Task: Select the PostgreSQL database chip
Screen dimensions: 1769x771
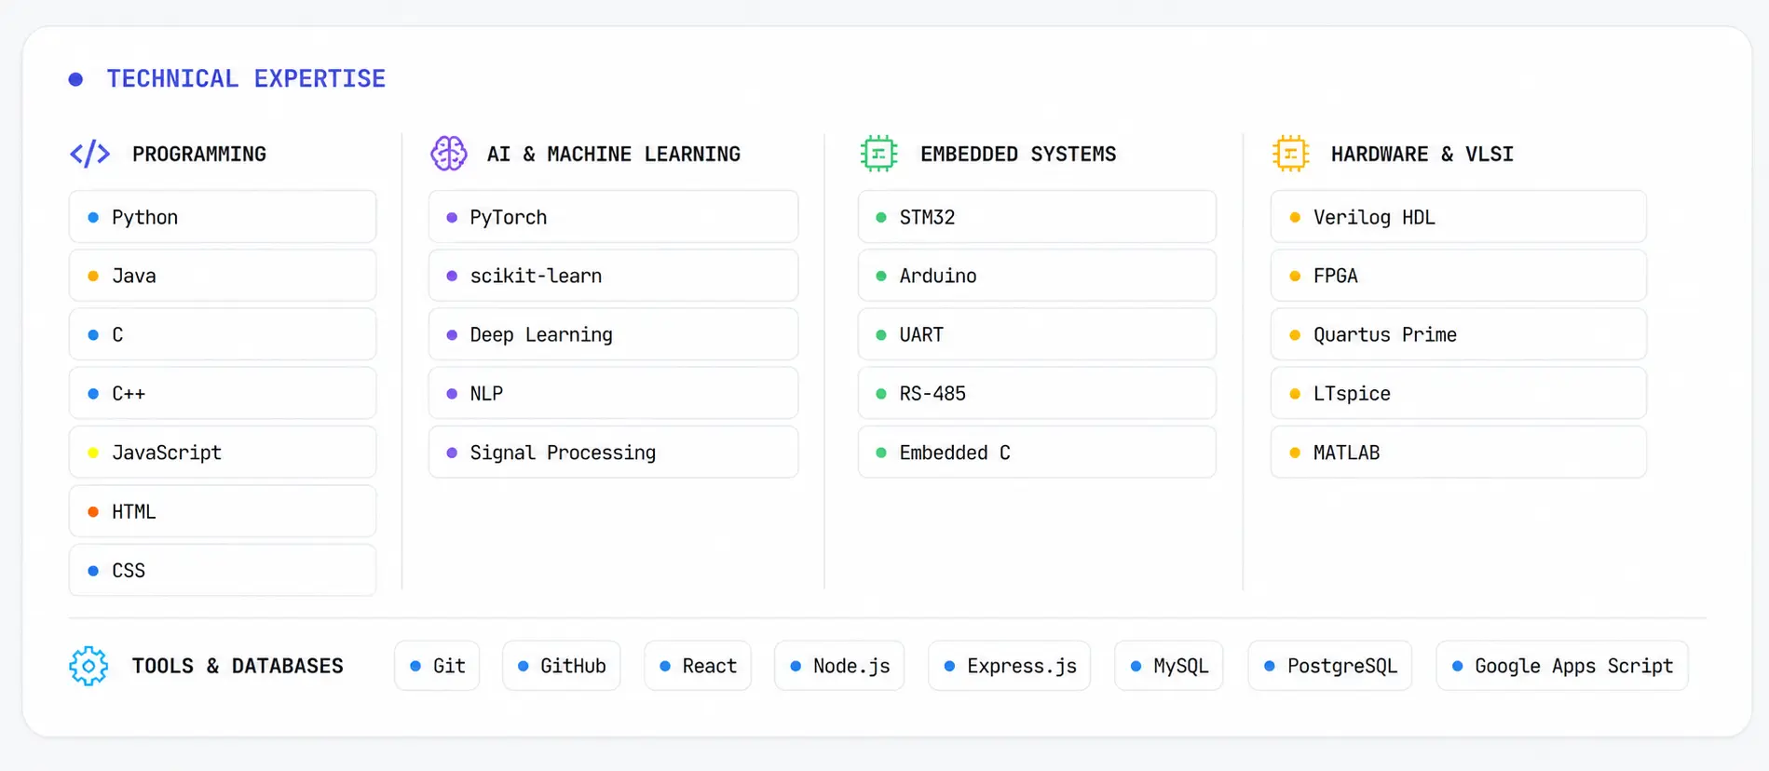Action: click(x=1330, y=666)
